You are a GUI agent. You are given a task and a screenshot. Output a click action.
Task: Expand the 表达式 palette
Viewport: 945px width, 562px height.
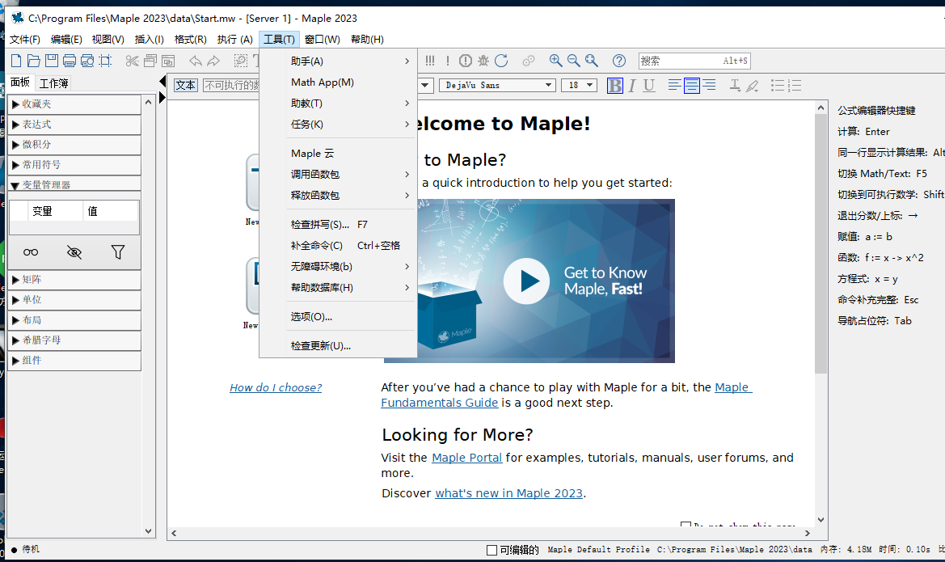[74, 125]
